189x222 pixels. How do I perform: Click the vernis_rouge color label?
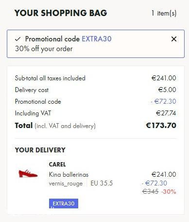pos(66,184)
